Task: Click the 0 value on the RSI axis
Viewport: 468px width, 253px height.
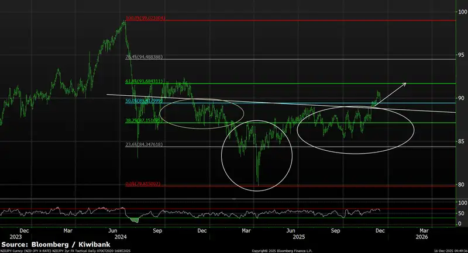Action: (x=460, y=224)
